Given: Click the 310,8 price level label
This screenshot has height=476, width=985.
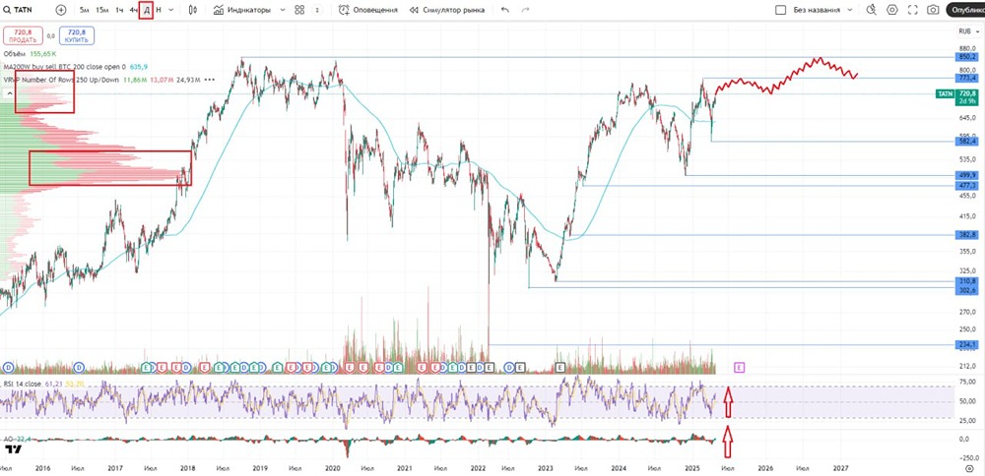Looking at the screenshot, I should tap(967, 281).
